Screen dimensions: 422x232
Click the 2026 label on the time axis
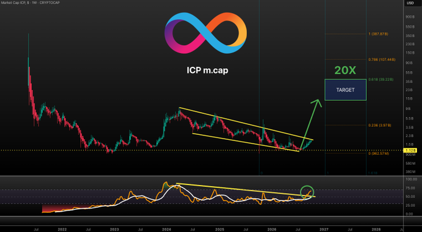pyautogui.click(x=272, y=230)
